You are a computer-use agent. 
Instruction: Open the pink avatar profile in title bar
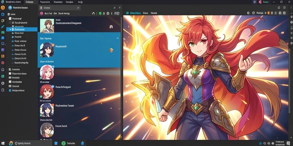[260, 2]
